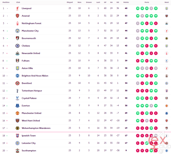Open Newcastle United team page

[x=31, y=53]
